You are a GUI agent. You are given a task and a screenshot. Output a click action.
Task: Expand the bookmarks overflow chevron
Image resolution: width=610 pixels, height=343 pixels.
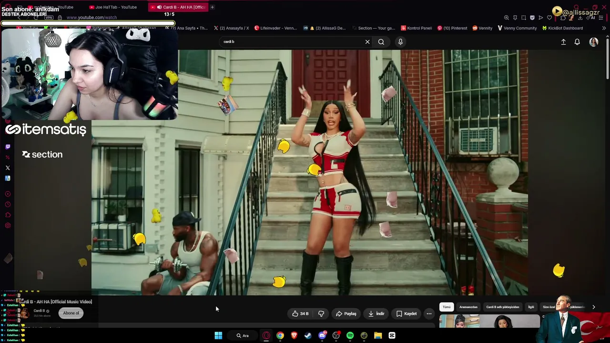[x=604, y=28]
